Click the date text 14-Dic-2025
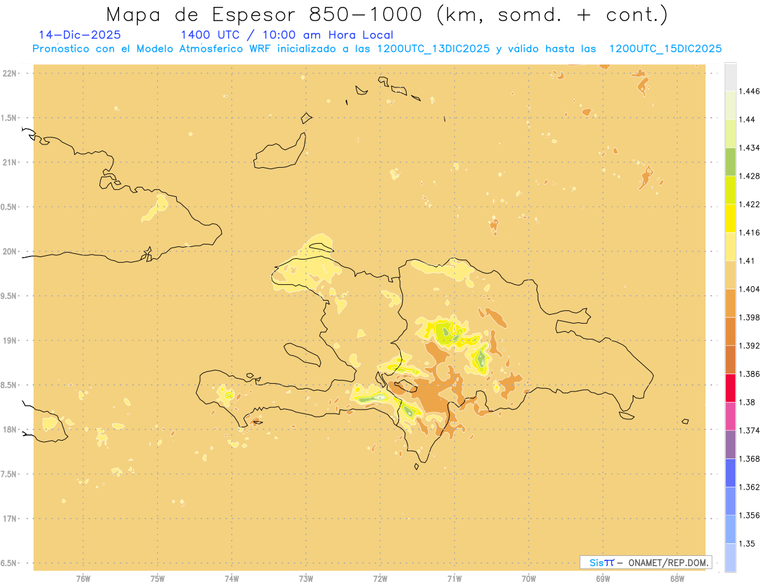Image resolution: width=760 pixels, height=587 pixels. 79,35
